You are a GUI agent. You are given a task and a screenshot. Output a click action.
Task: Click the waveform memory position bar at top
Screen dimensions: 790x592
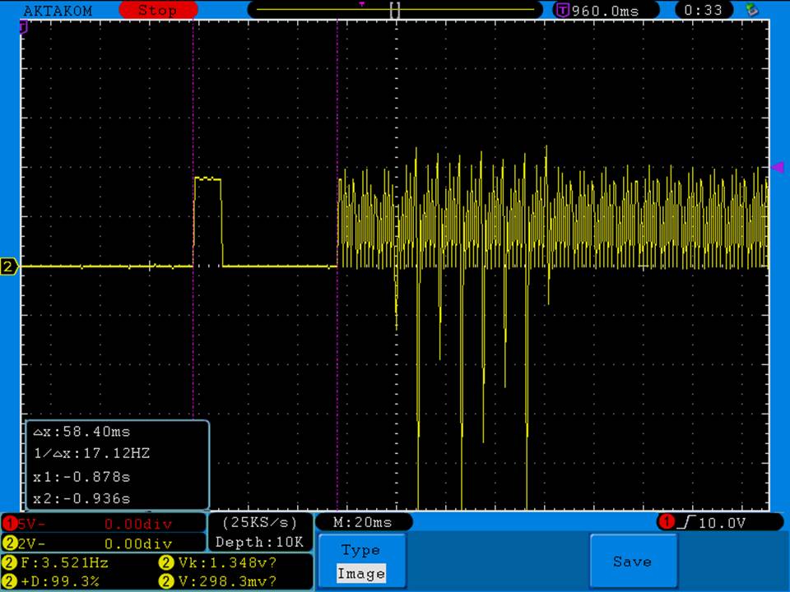click(x=395, y=11)
